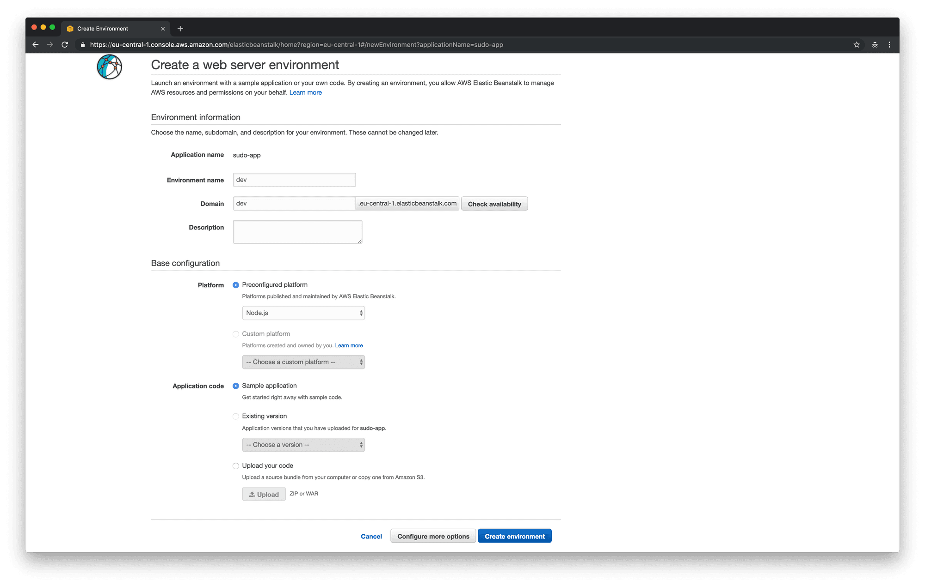Select Preconfigured platform radio button
Image resolution: width=925 pixels, height=586 pixels.
[x=236, y=285]
